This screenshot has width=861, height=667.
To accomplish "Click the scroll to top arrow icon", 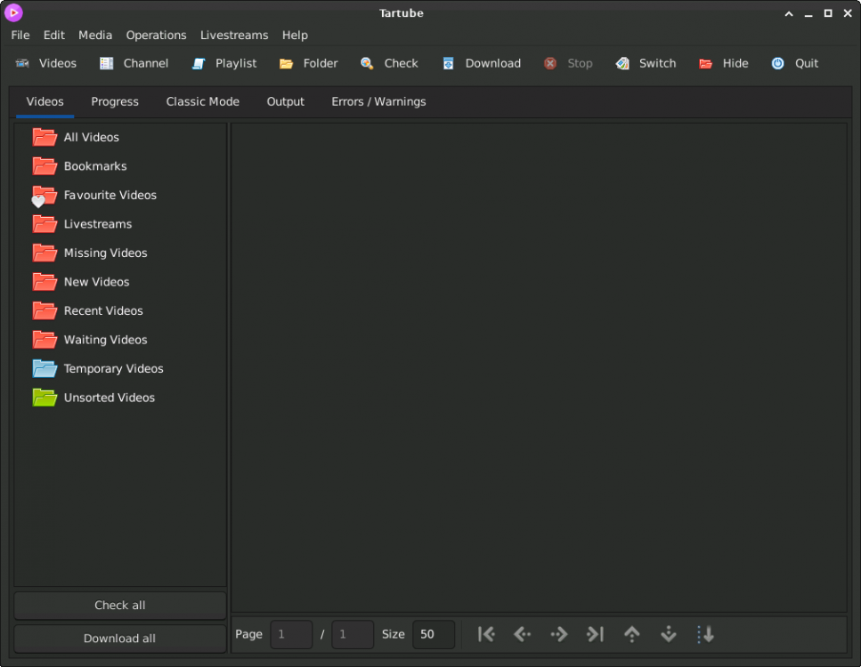I will click(632, 634).
